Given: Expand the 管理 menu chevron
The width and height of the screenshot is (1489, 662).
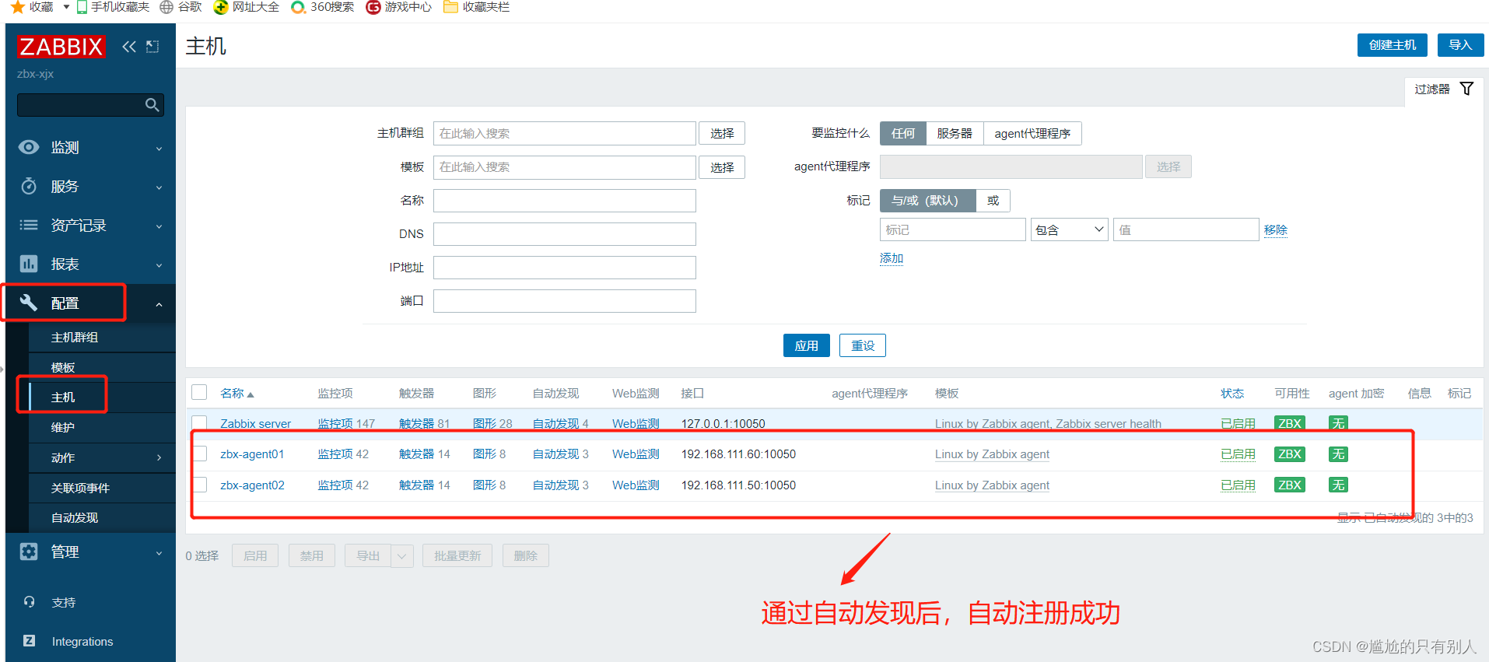Looking at the screenshot, I should 159,552.
